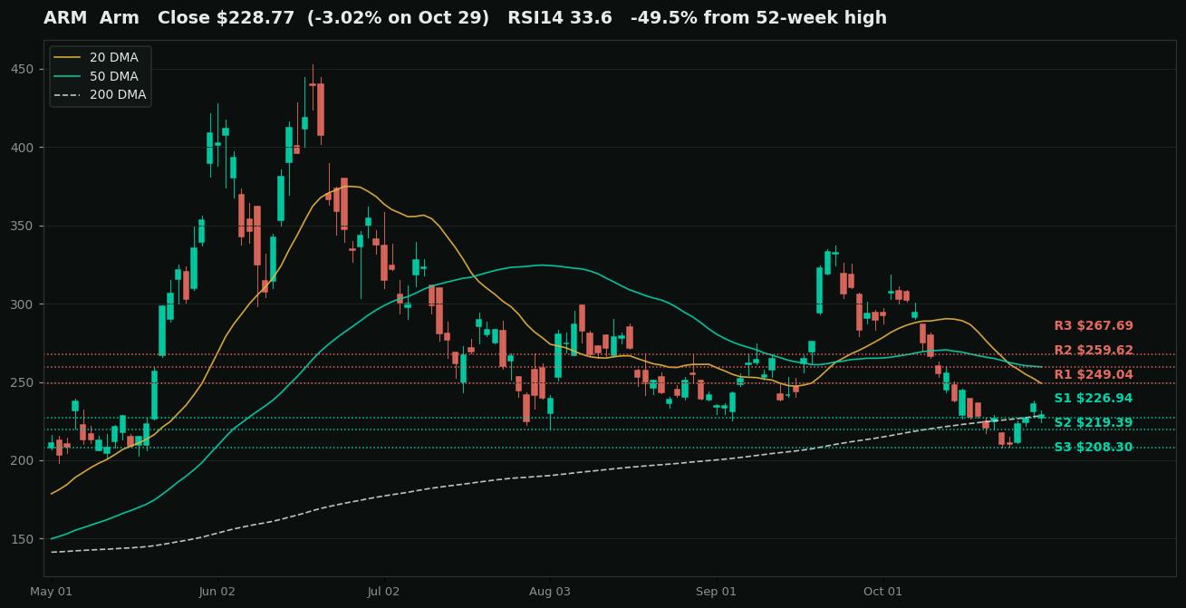Click the Close $228.77 title text
Viewport: 1186px width, 608px height.
[228, 18]
